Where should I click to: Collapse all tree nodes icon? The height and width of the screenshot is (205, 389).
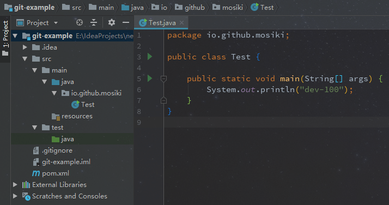coord(94,22)
